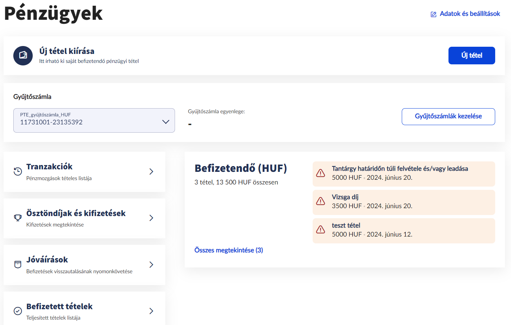
Task: Click warning triangle icon on Vizsga díj item
Action: [321, 201]
